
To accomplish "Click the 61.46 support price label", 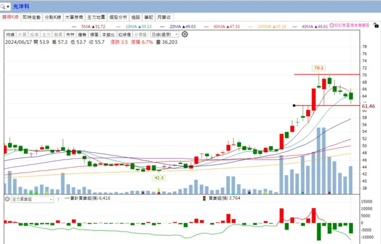I will pyautogui.click(x=368, y=106).
